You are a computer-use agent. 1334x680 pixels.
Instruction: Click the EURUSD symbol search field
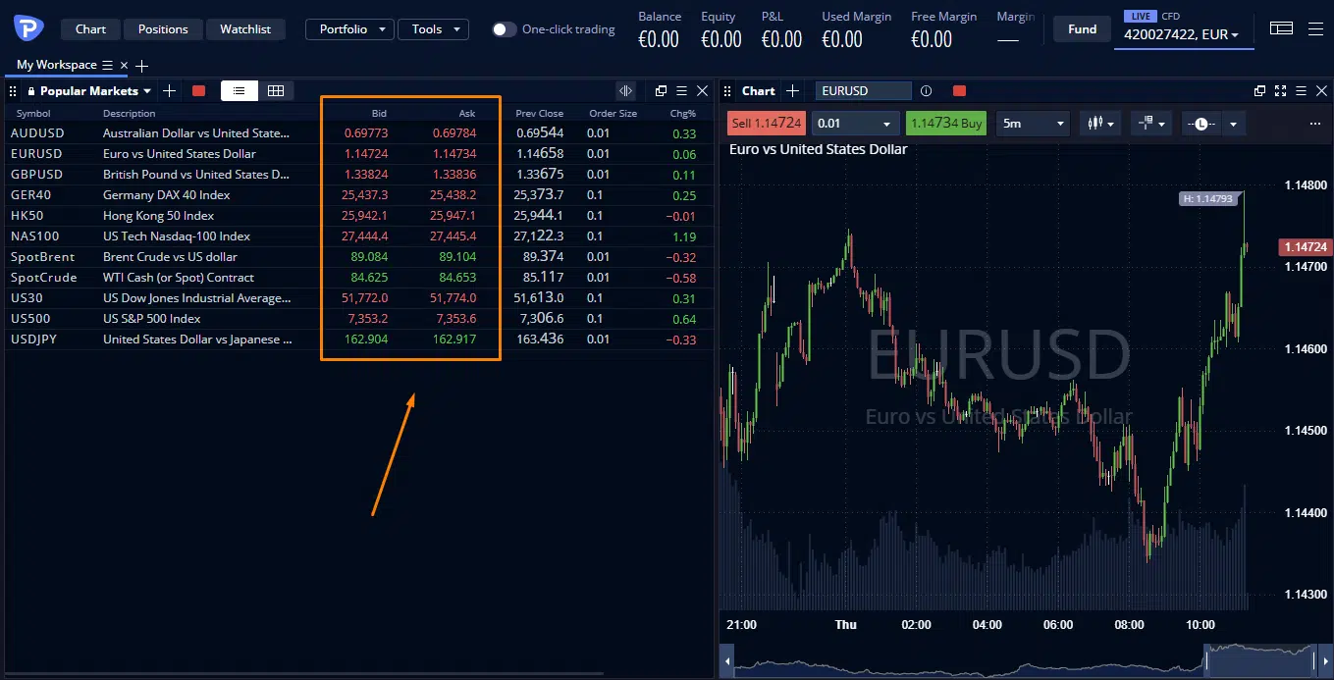(863, 90)
